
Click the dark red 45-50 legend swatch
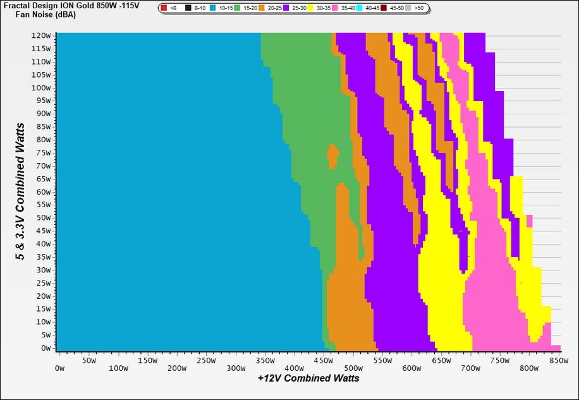point(383,8)
